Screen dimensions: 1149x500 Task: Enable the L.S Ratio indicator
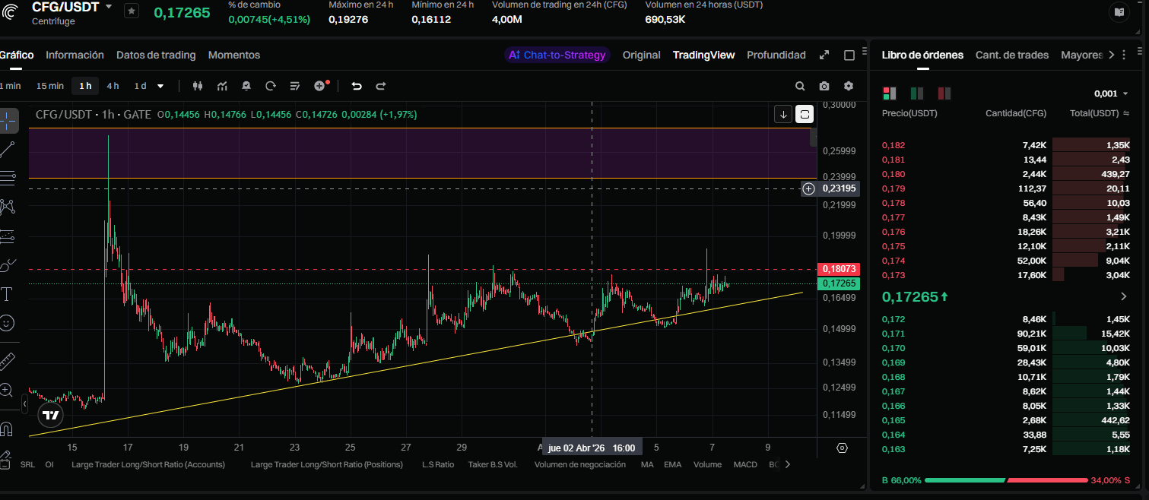(438, 464)
